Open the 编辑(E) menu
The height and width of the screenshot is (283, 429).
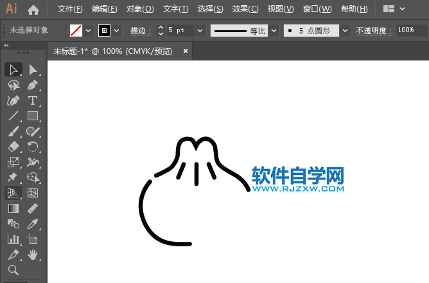pyautogui.click(x=105, y=9)
